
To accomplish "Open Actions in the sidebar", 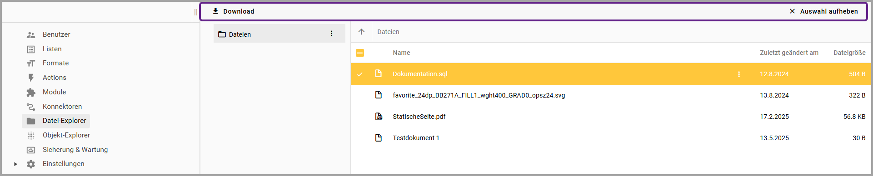I will pyautogui.click(x=55, y=78).
